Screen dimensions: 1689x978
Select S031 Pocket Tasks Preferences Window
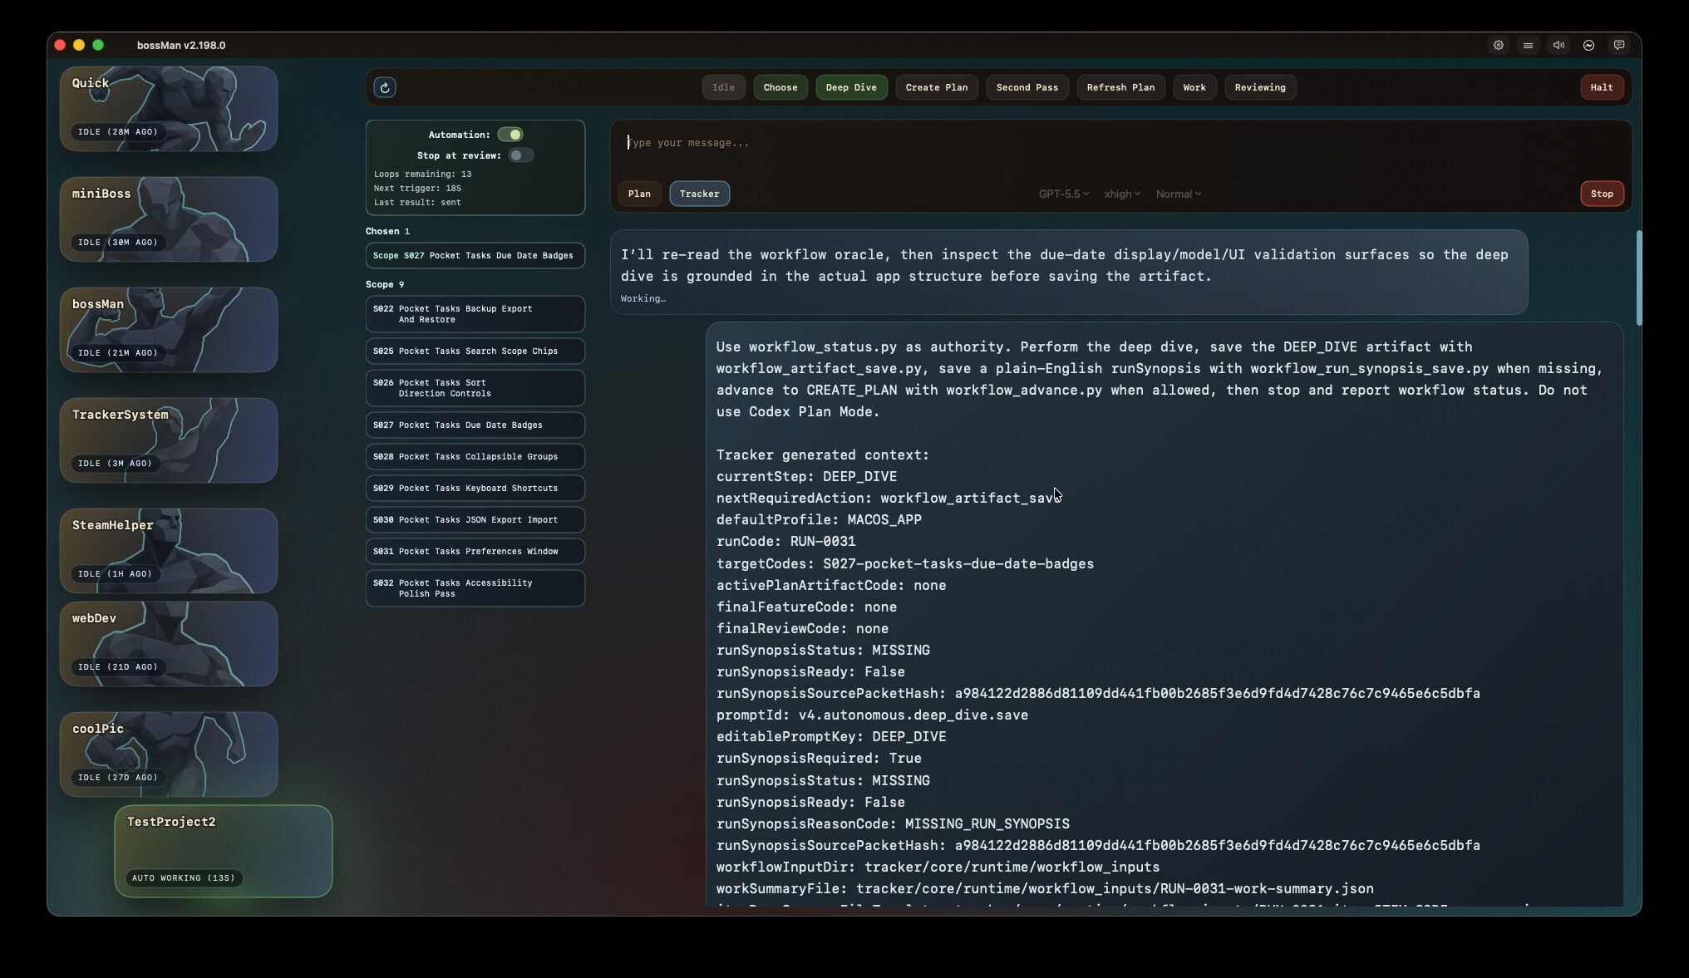pos(475,552)
